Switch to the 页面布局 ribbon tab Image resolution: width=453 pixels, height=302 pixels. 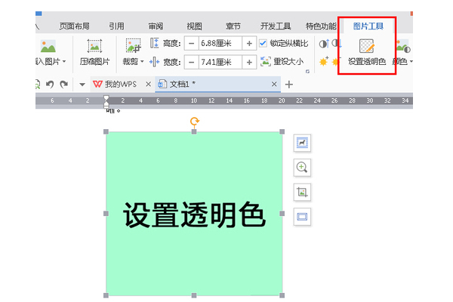(74, 26)
